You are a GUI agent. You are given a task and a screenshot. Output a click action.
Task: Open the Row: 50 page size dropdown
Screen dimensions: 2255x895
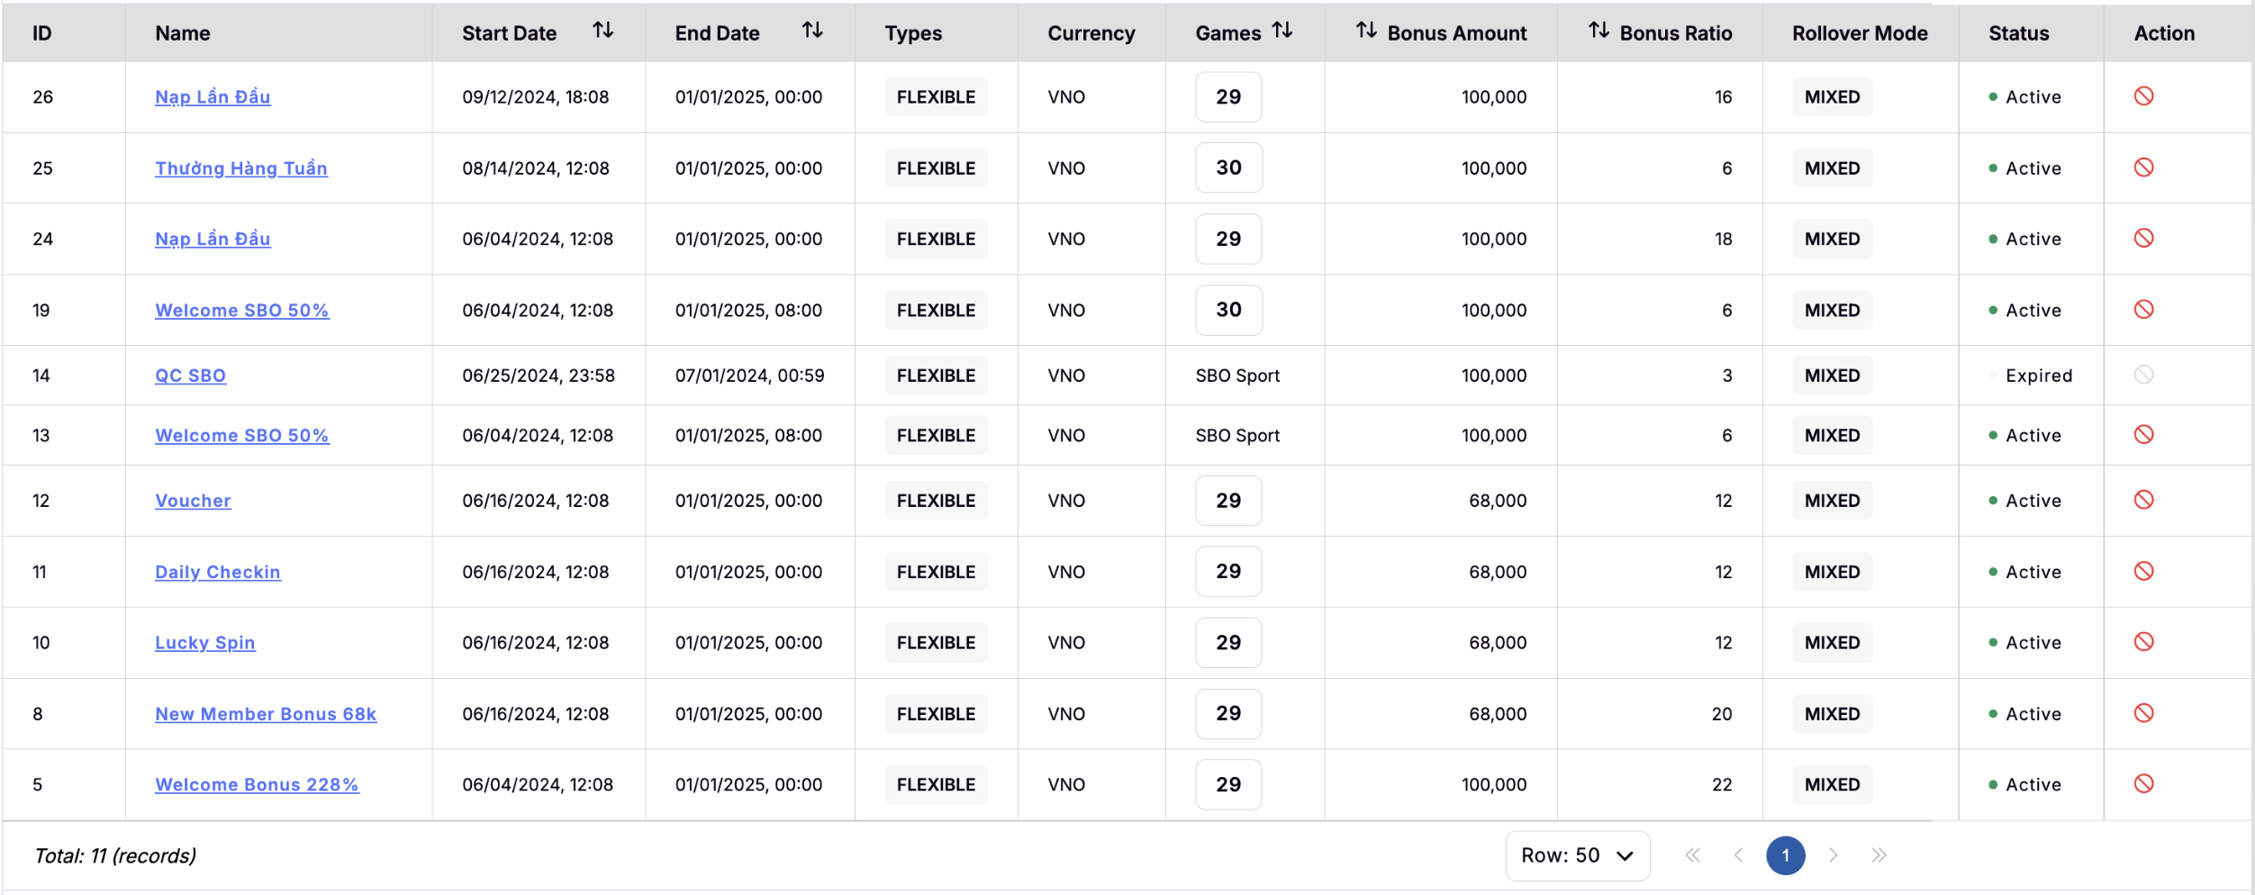(1577, 855)
